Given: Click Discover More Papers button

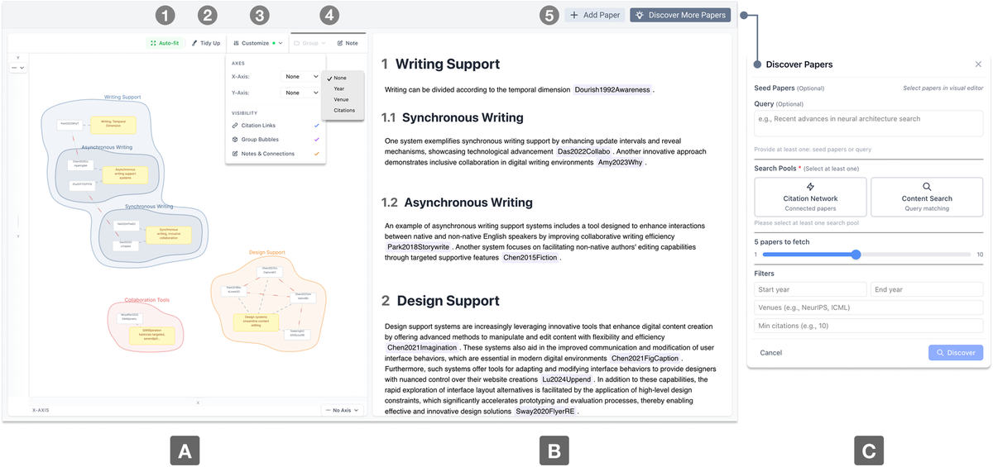Looking at the screenshot, I should [x=680, y=15].
